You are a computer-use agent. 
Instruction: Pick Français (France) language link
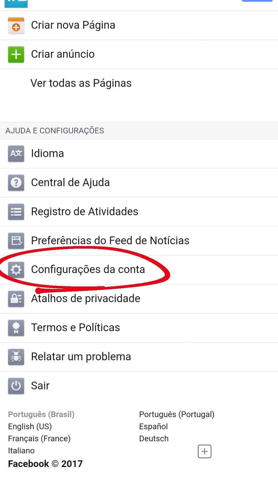39,439
